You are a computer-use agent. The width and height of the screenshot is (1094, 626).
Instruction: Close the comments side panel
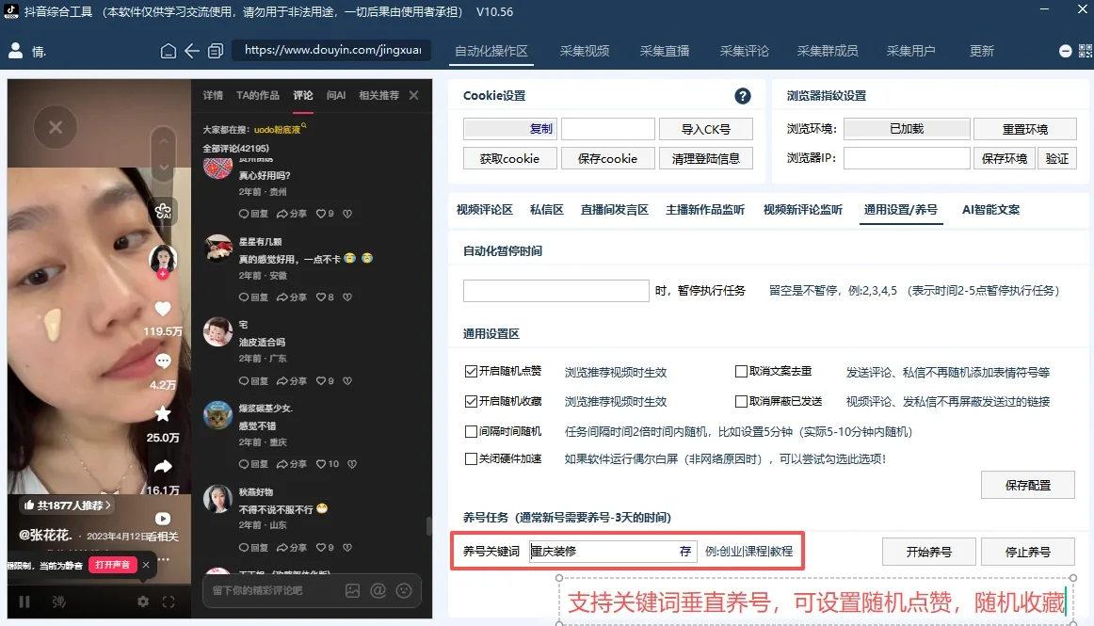click(413, 96)
